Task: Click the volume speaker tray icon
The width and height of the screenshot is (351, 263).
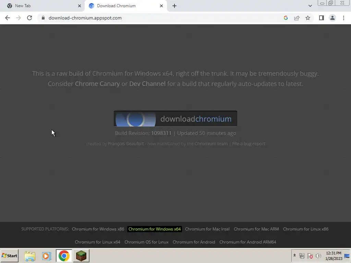Action: 318,256
